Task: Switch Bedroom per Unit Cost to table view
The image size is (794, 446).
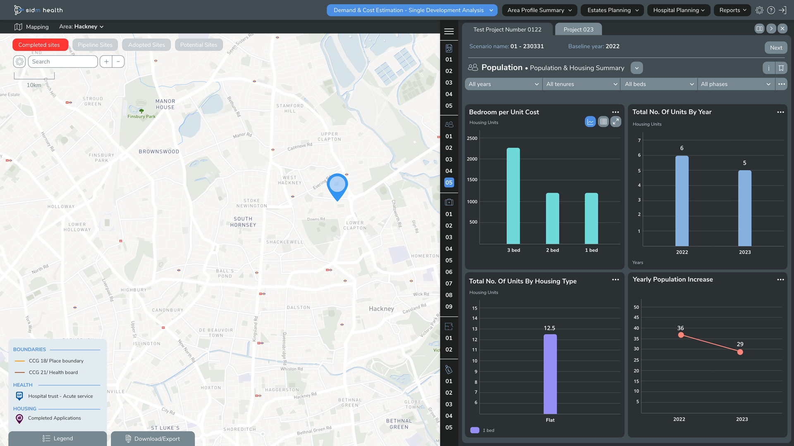Action: [x=603, y=121]
